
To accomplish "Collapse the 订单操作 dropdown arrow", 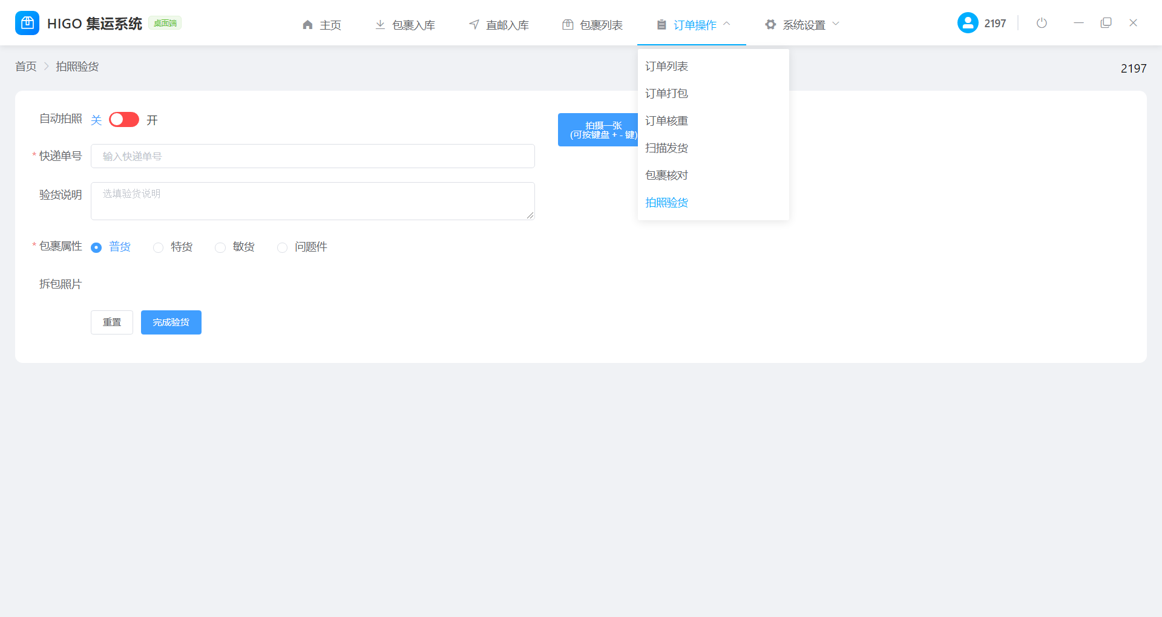I will point(727,24).
